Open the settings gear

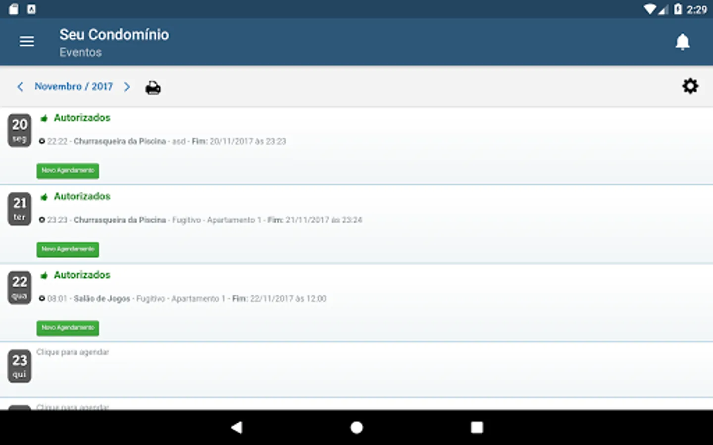(690, 86)
